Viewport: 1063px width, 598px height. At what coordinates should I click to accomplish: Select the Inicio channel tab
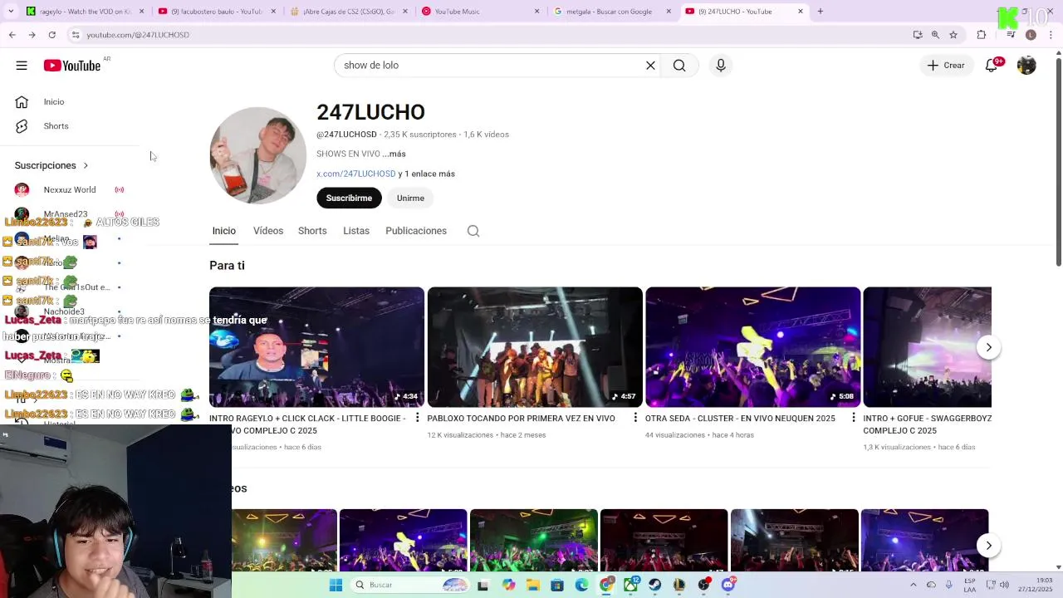tap(223, 231)
